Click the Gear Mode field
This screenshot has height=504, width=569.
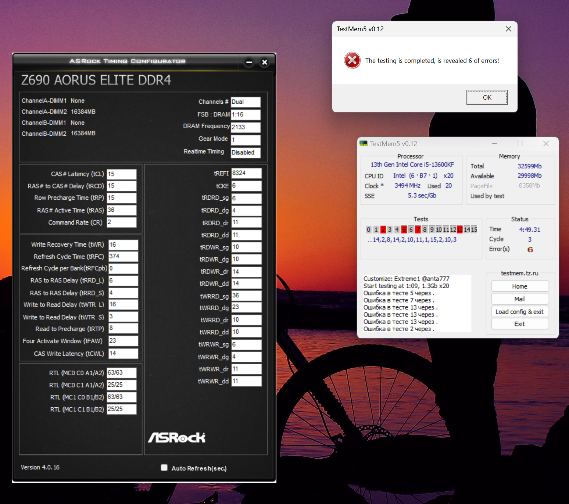246,140
